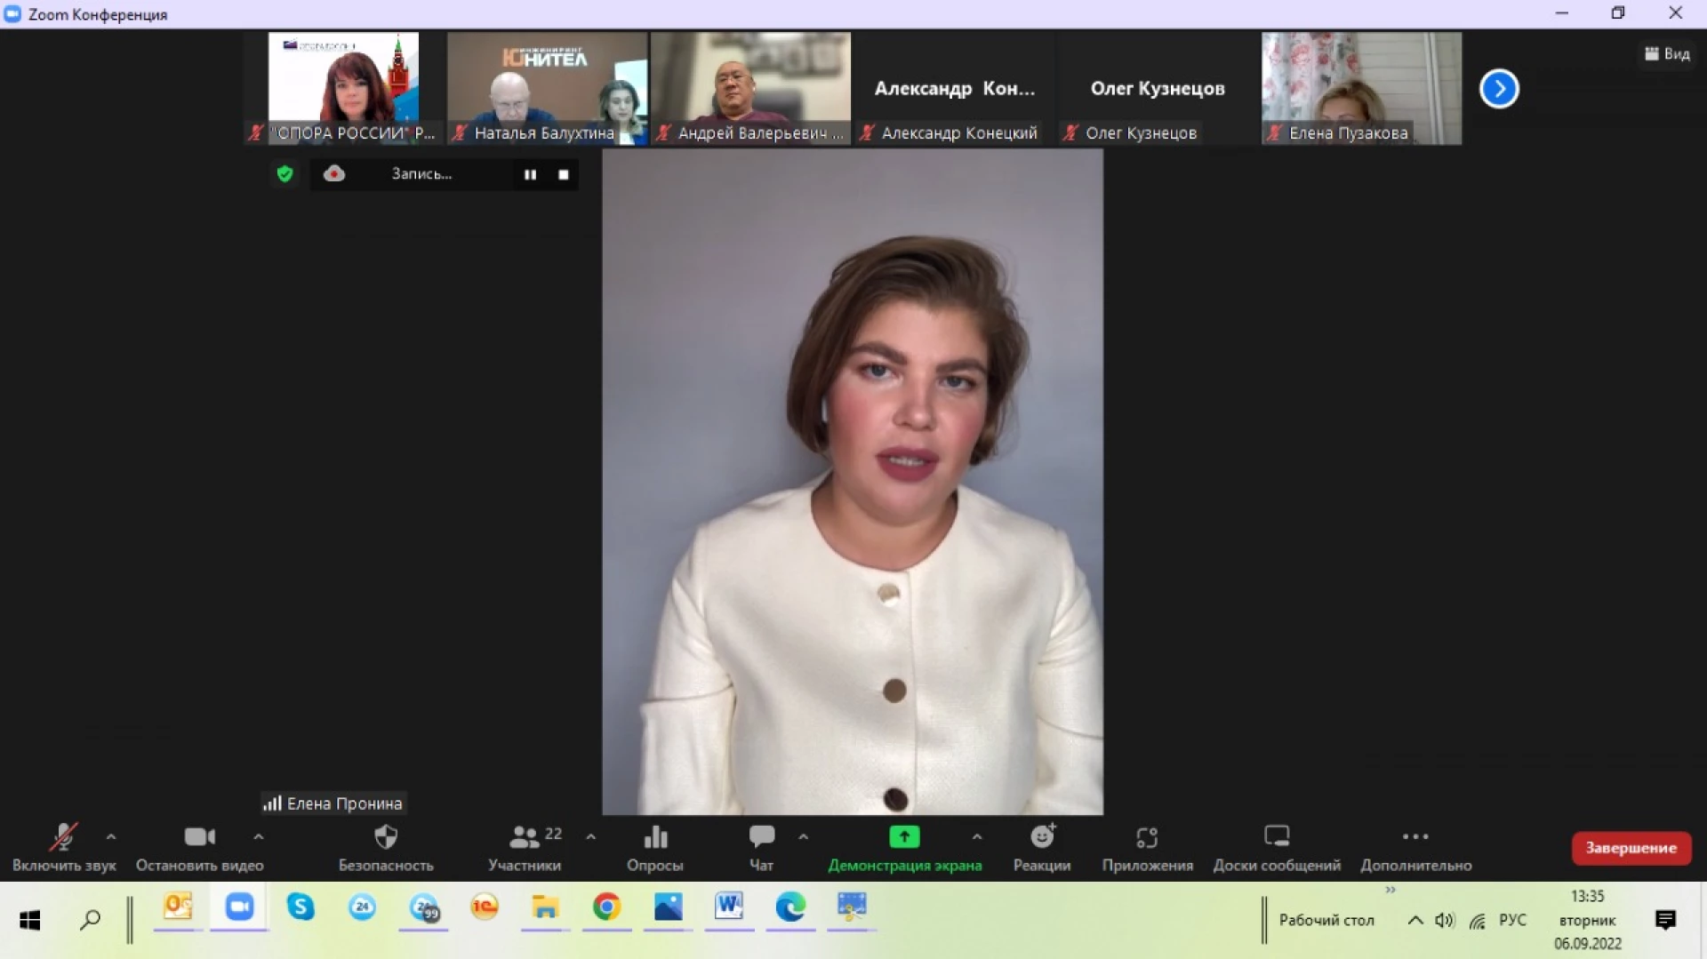Click the cloud recording indicator icon
The image size is (1707, 959).
(x=334, y=173)
